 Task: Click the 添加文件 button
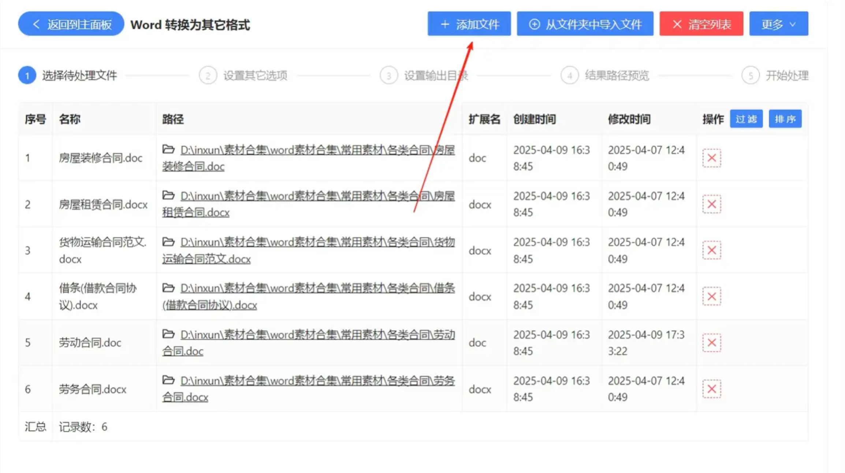(469, 24)
